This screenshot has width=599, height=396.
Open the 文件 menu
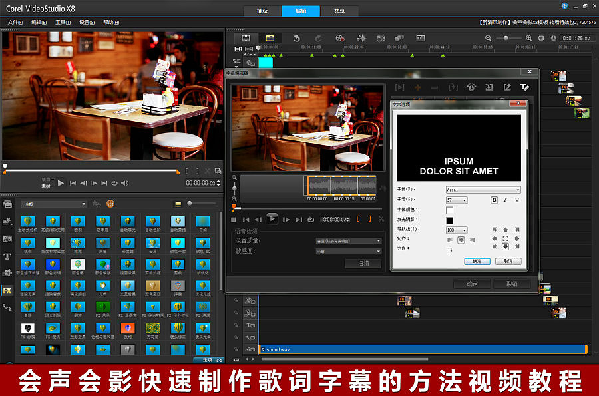[15, 22]
